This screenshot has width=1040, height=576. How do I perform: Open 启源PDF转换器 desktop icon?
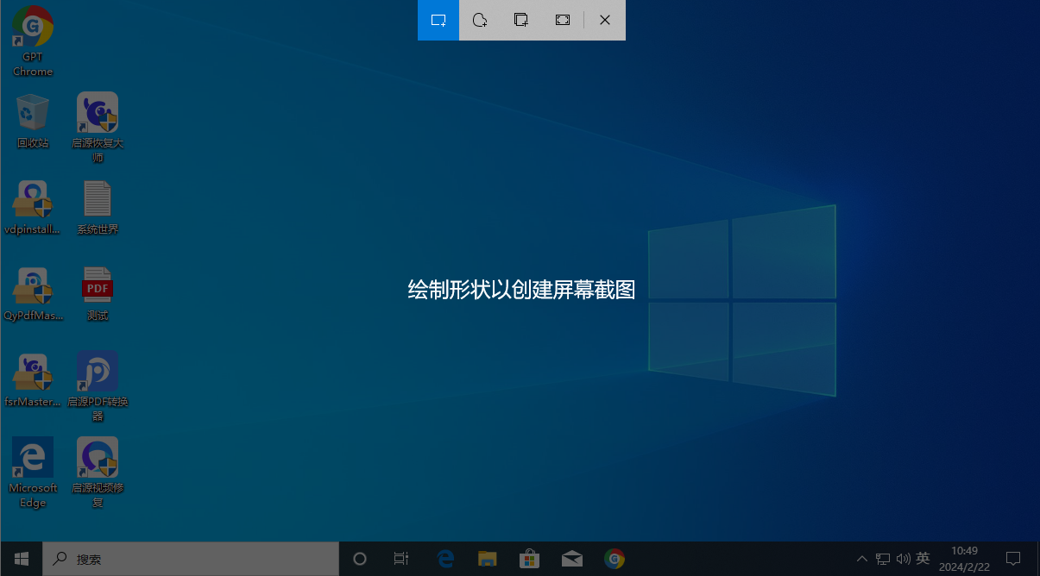(x=98, y=386)
